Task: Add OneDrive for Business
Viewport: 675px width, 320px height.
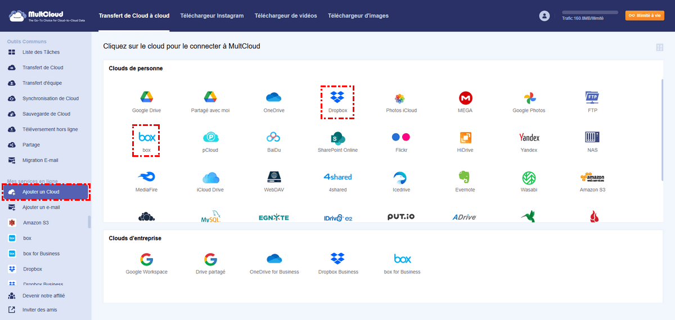Action: pos(274,263)
